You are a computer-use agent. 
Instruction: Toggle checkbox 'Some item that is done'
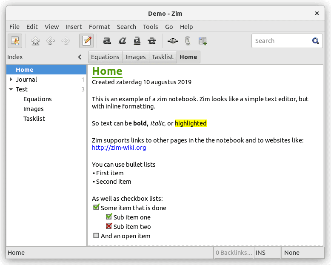pyautogui.click(x=96, y=207)
